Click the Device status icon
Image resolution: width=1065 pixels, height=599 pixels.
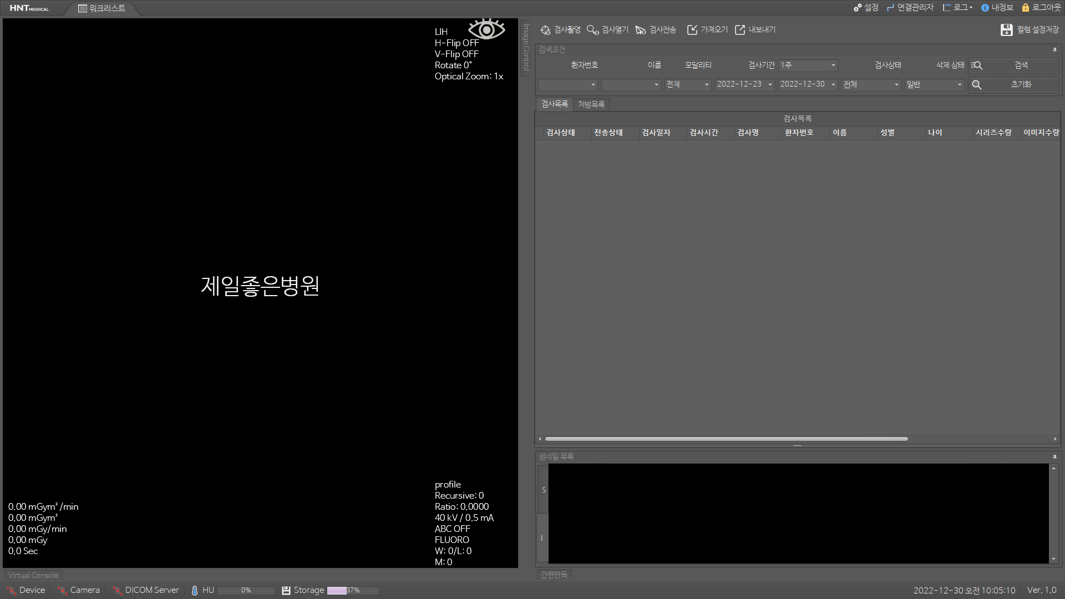coord(11,591)
